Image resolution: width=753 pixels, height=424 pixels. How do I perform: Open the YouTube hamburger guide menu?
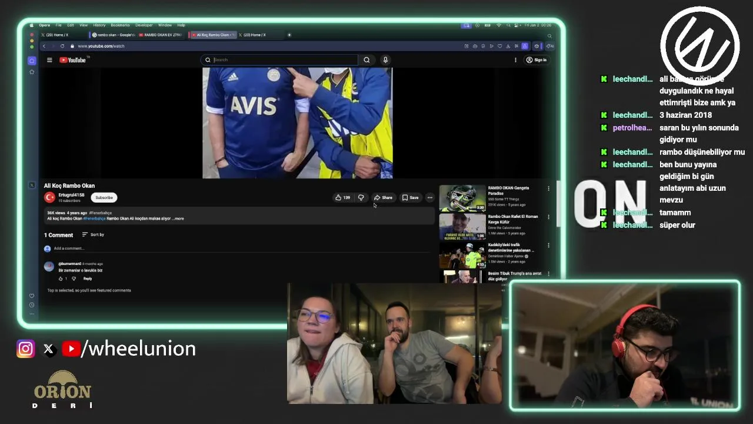pos(49,60)
